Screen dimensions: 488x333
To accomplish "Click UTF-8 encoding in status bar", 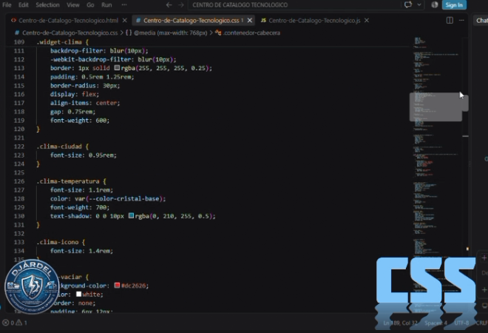I will point(461,323).
